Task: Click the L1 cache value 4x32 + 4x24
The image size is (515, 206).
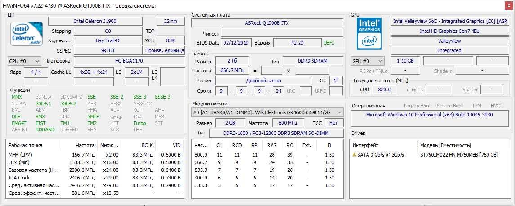Action: 94,72
